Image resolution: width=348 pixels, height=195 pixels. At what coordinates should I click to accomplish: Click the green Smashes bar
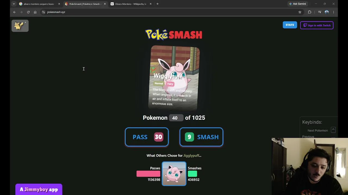click(x=192, y=174)
